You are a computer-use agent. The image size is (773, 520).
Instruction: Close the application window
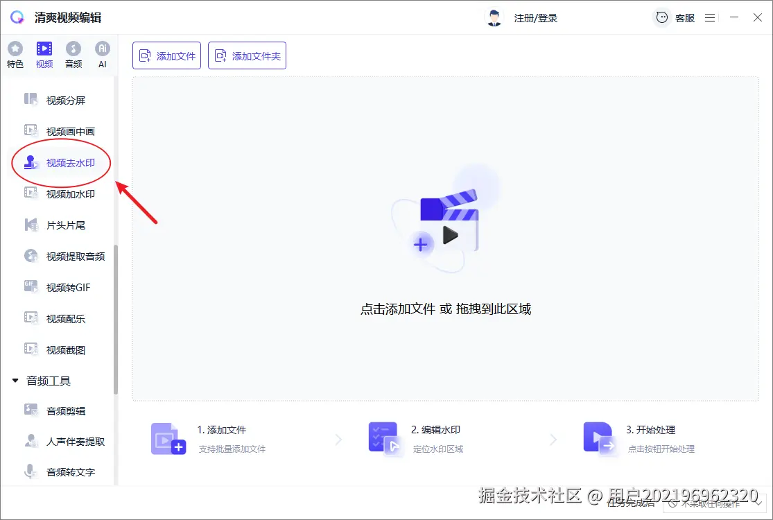[758, 18]
